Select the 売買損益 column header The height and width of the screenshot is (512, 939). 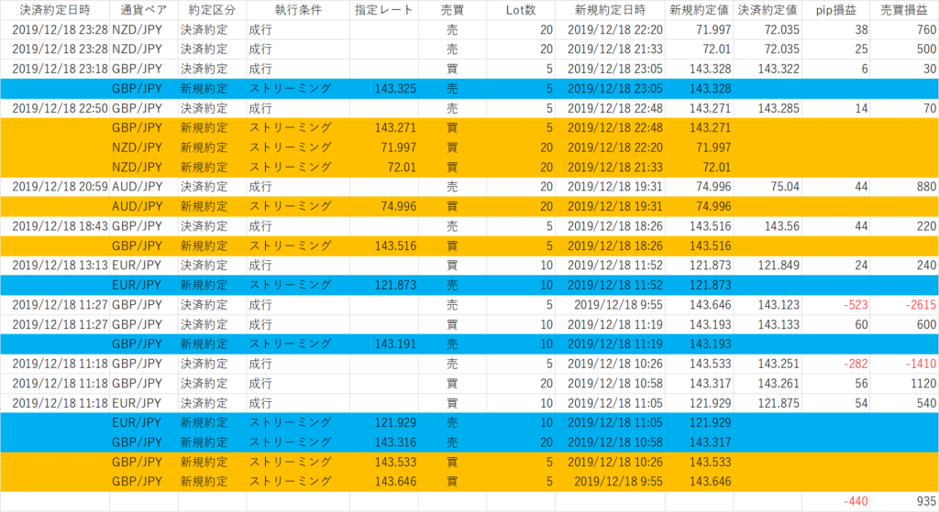coord(903,10)
